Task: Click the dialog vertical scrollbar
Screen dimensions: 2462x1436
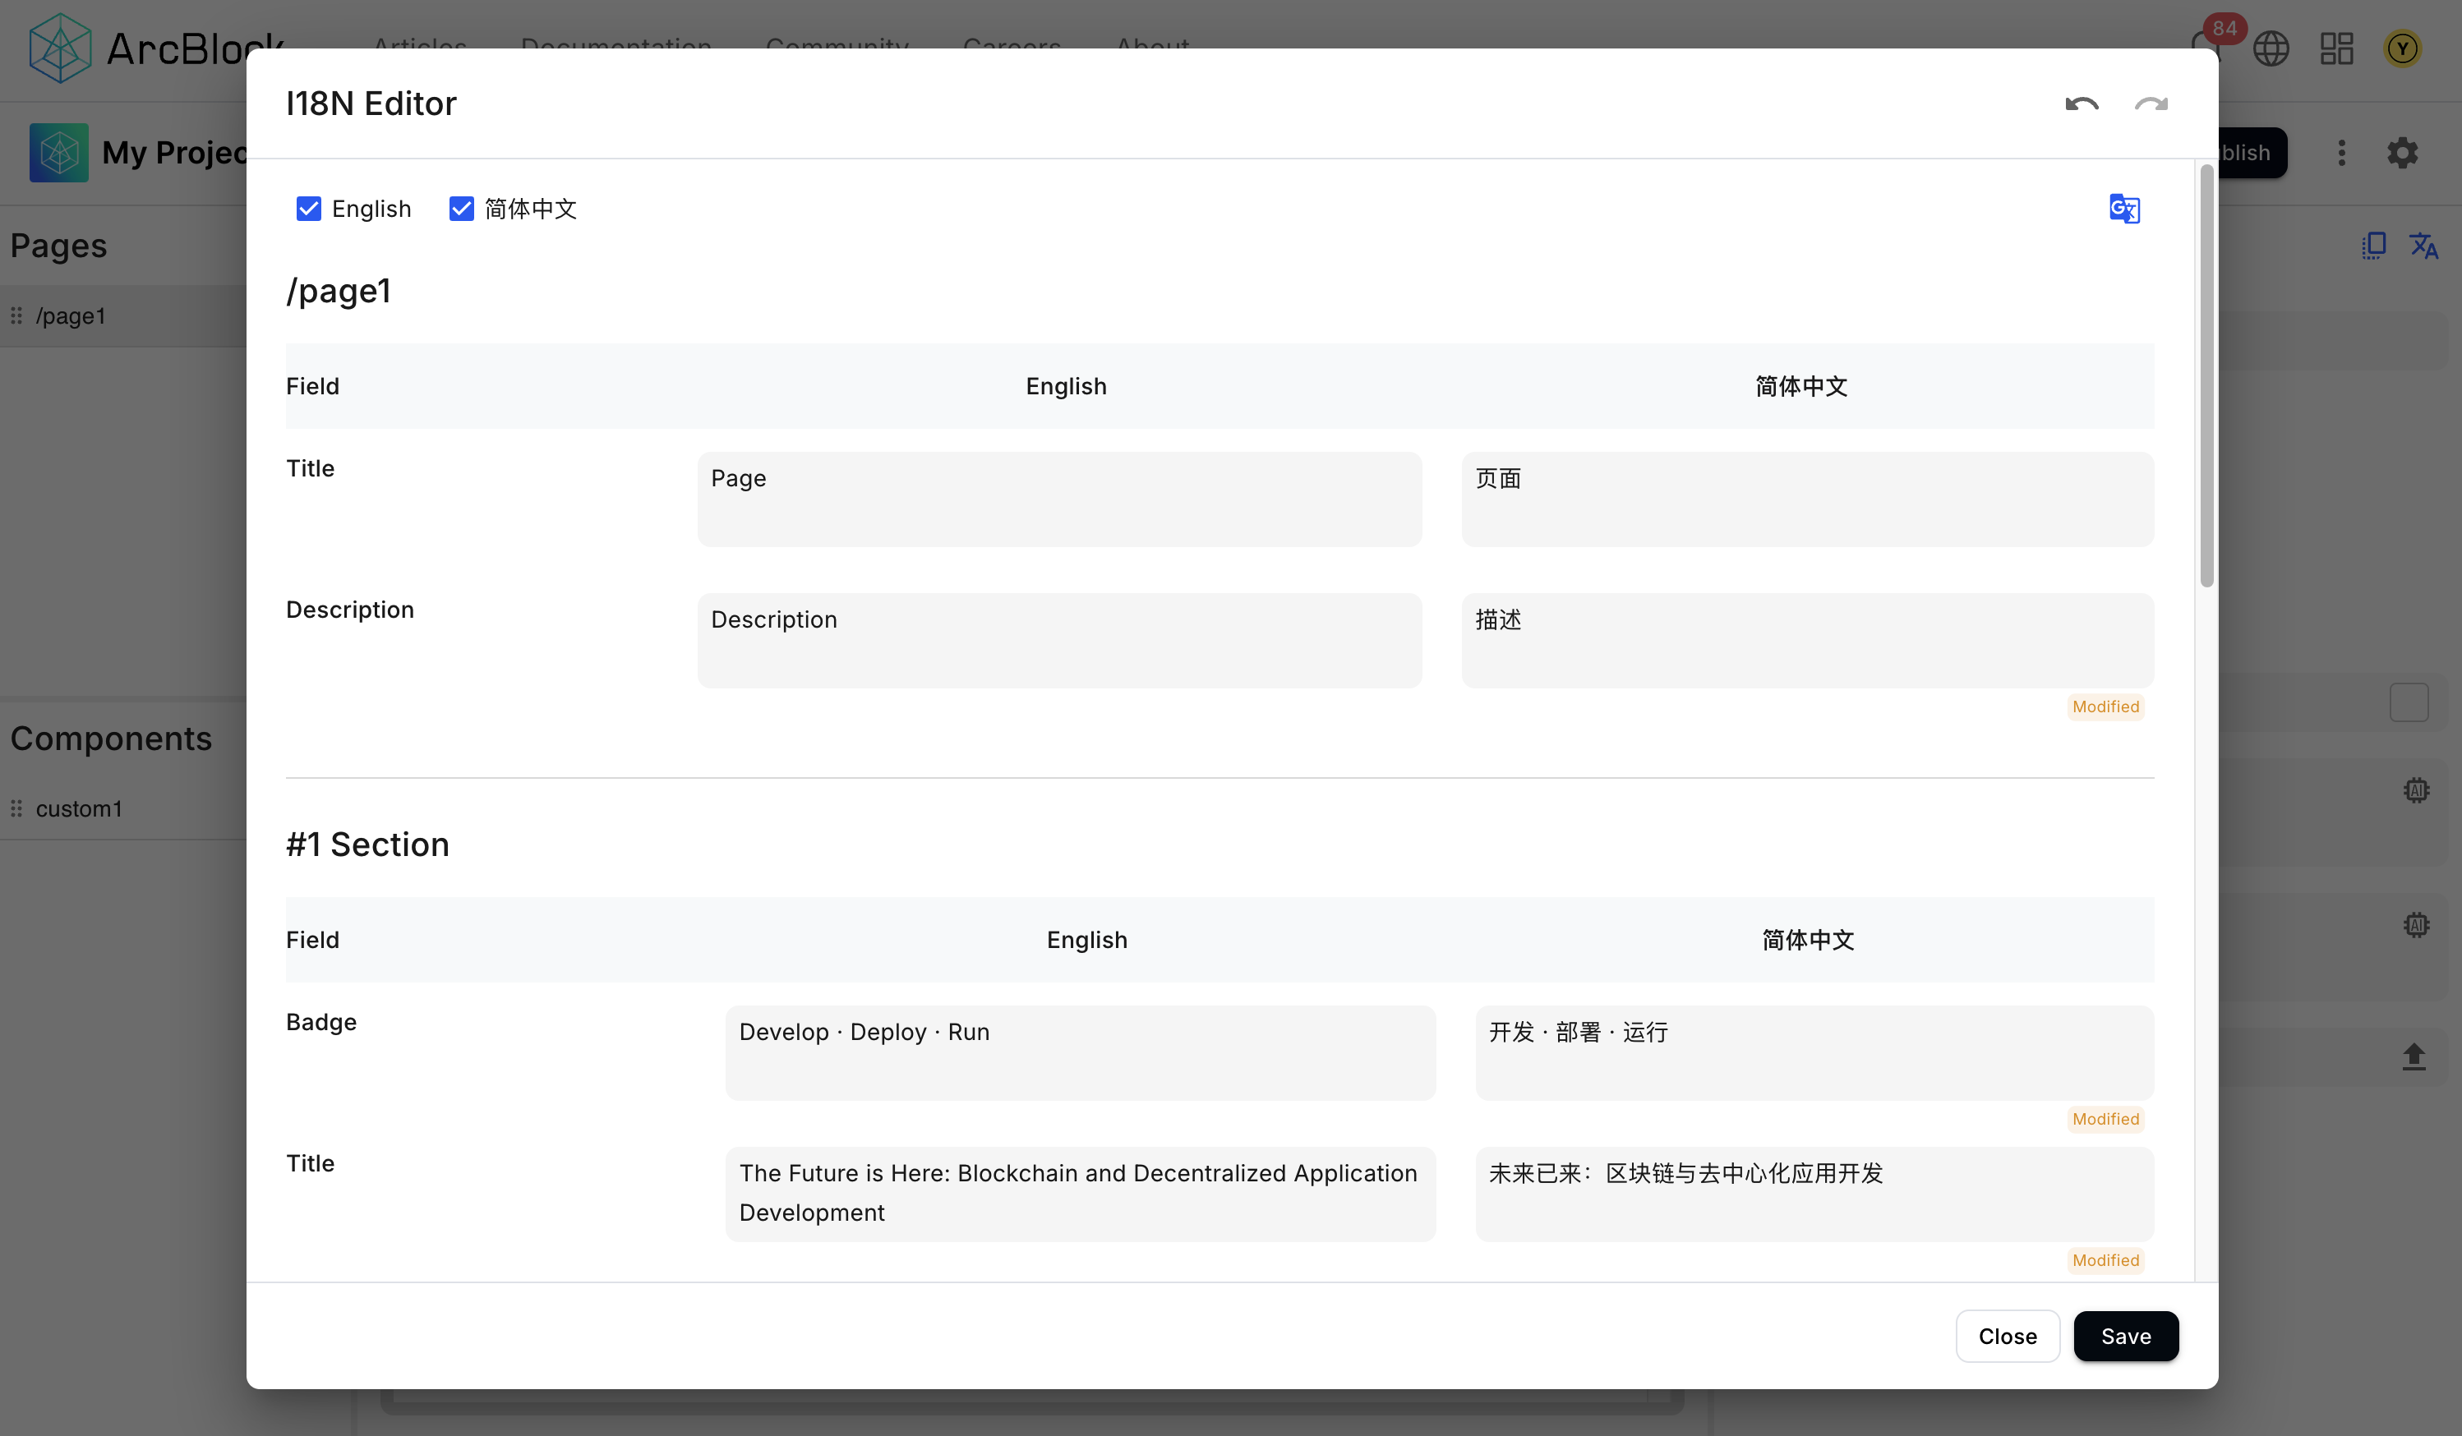Action: tap(2206, 378)
